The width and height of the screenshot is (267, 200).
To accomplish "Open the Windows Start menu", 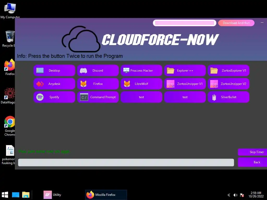I will tap(5, 195).
